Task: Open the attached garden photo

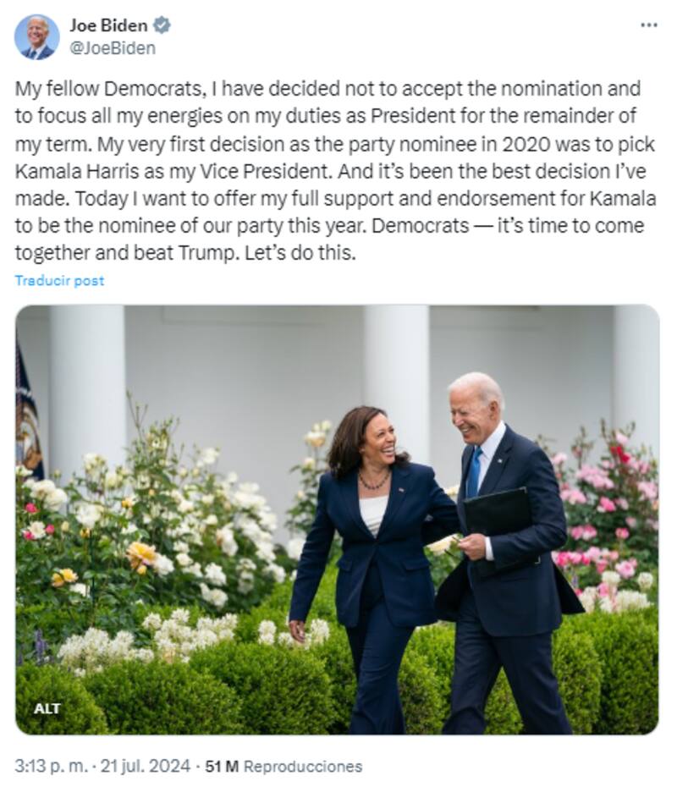Action: (x=337, y=519)
